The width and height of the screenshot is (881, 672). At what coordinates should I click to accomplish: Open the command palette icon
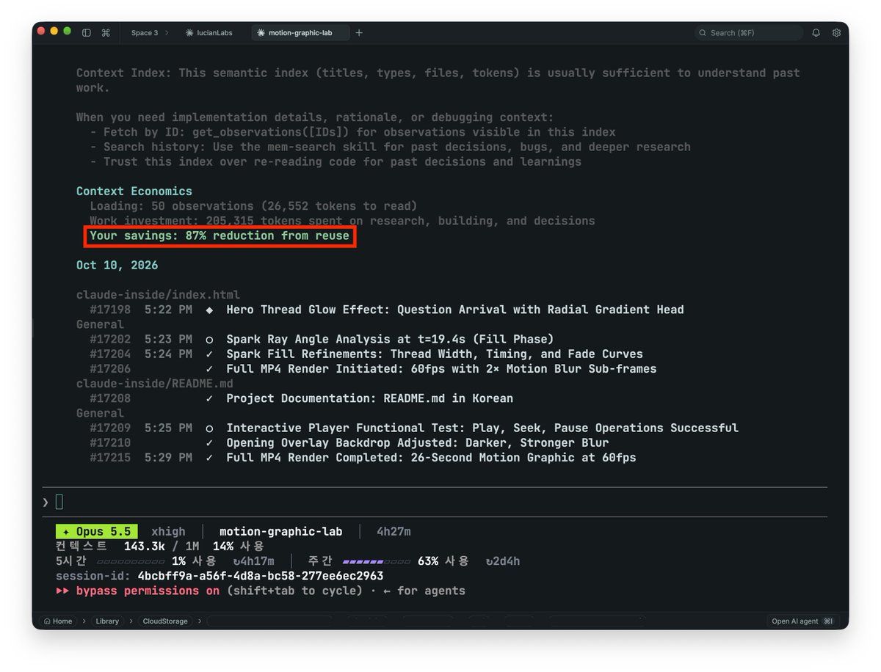click(106, 33)
